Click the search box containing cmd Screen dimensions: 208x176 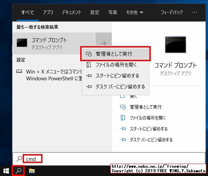(x=109, y=159)
